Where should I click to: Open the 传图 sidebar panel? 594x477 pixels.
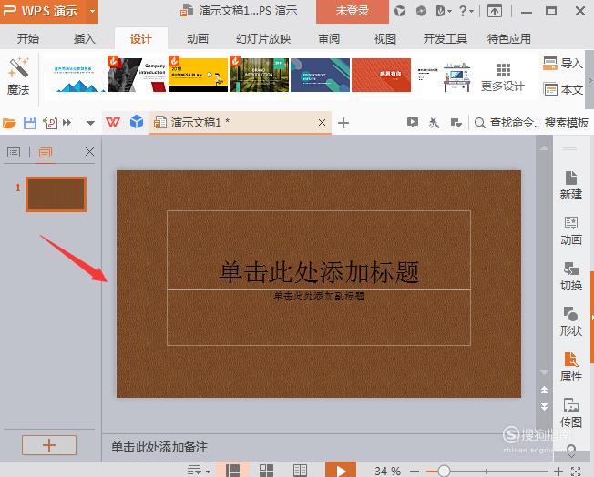(x=571, y=412)
